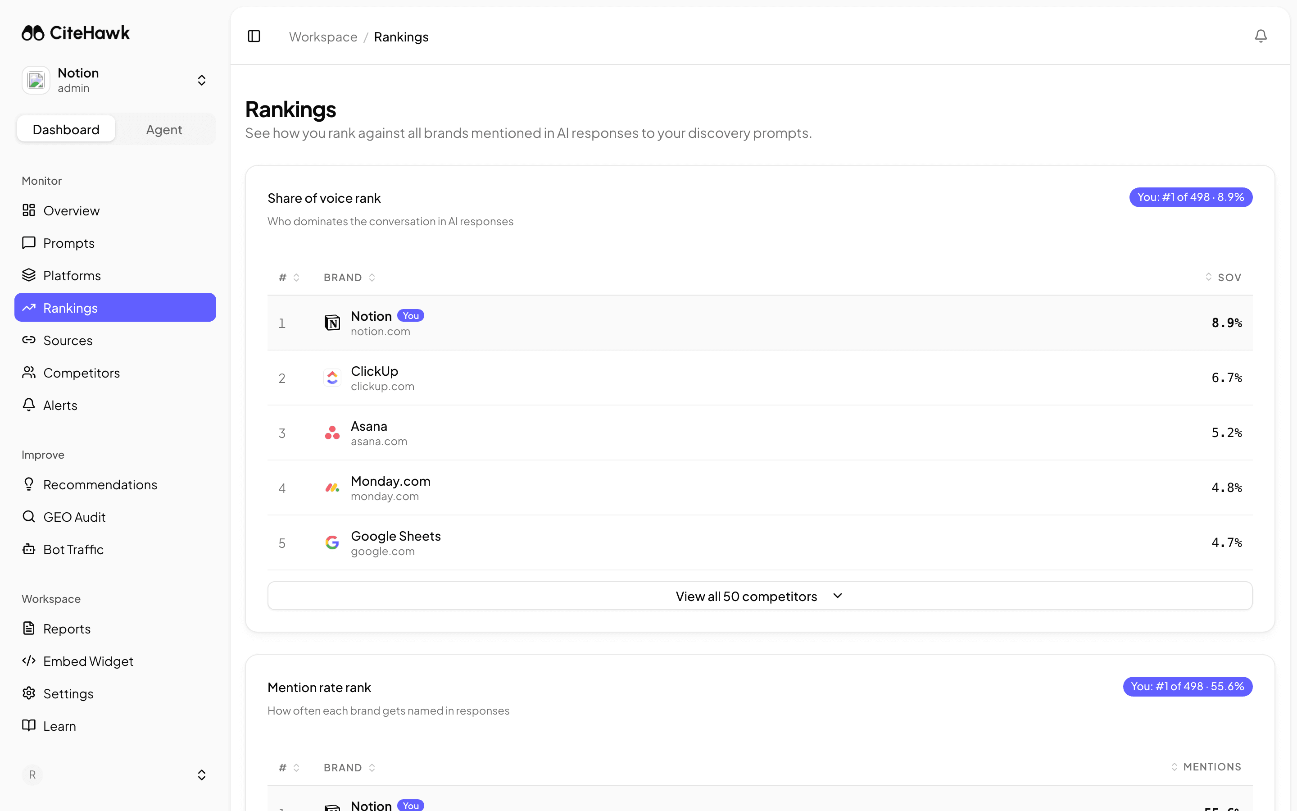Click the 'You' tag next to Notion
1297x811 pixels.
click(411, 315)
